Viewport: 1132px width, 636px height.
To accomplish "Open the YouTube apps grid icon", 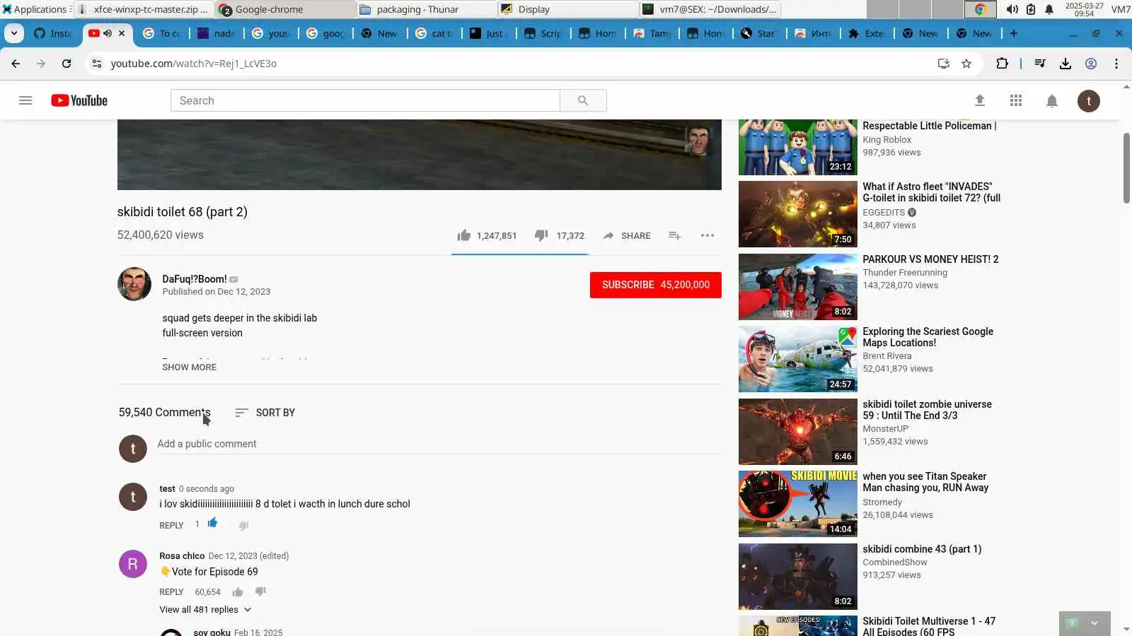I will [x=1016, y=100].
